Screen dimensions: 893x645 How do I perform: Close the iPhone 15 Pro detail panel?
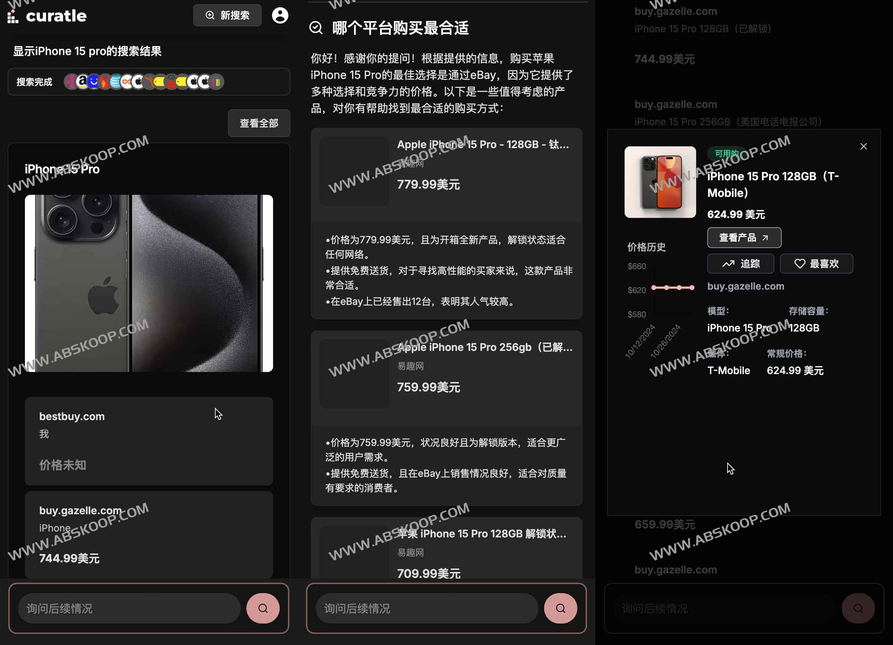click(864, 146)
